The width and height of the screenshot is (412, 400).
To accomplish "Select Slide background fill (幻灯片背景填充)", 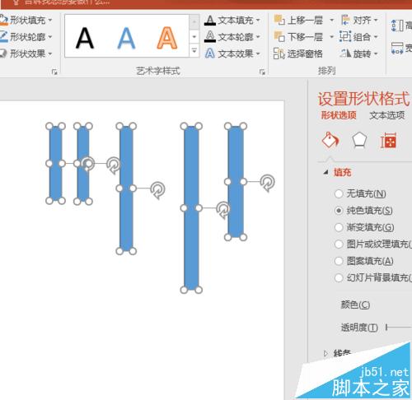I will [x=339, y=277].
